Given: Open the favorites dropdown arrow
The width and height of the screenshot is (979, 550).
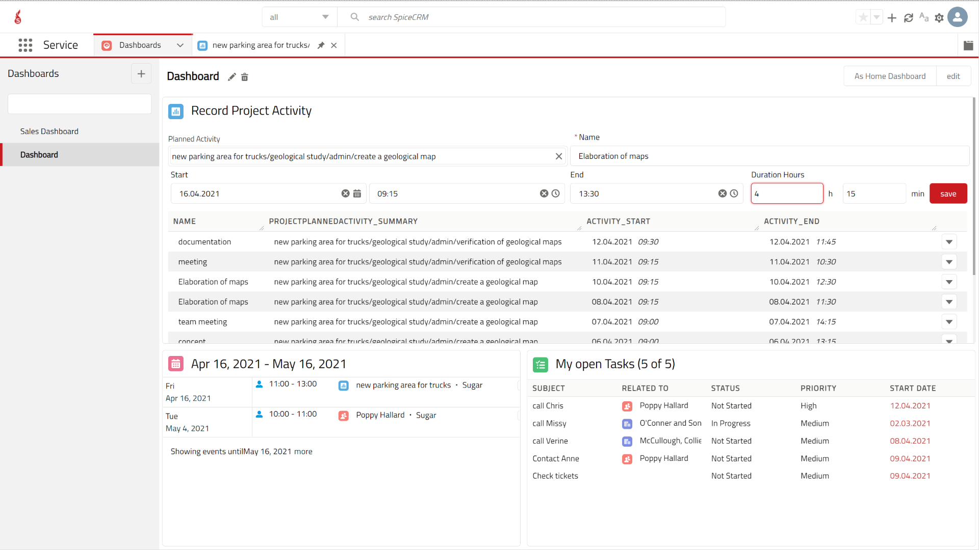Looking at the screenshot, I should coord(877,17).
